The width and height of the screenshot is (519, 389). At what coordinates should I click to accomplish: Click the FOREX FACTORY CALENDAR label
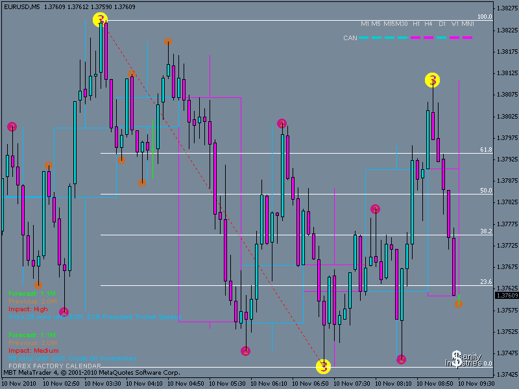point(54,366)
